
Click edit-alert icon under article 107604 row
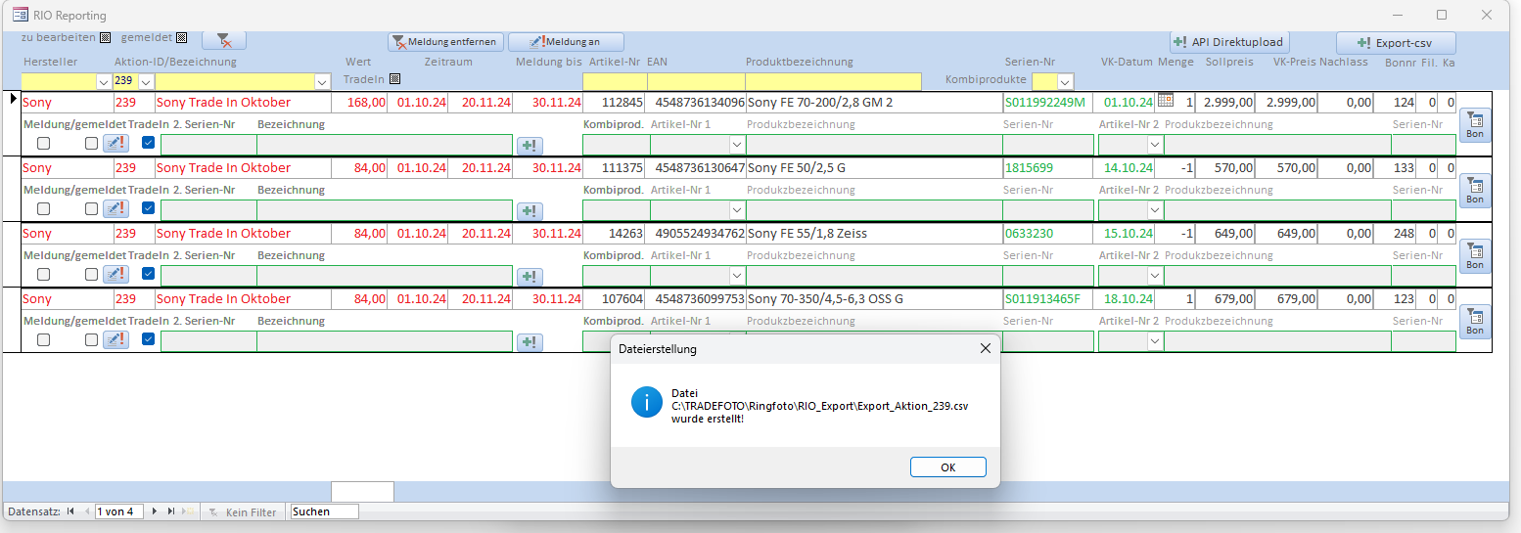pos(115,340)
